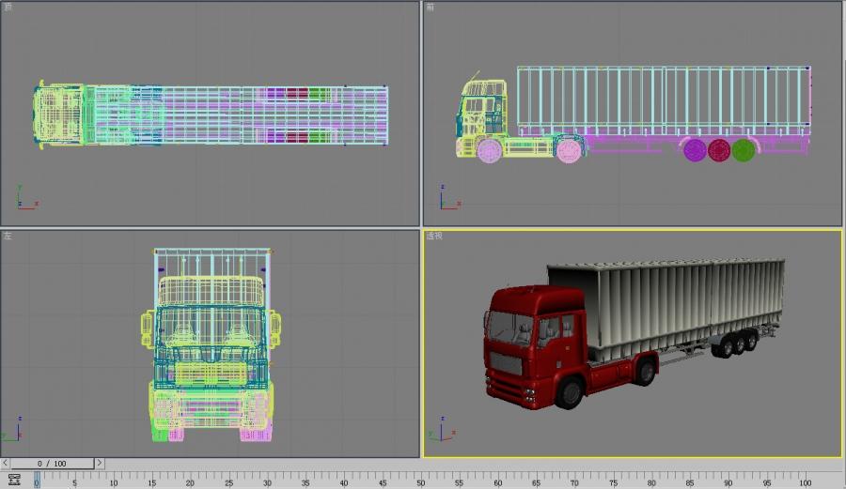Viewport: 846px width, 489px height.
Task: Click the time slider showing 0 / 100
Action: coord(53,463)
